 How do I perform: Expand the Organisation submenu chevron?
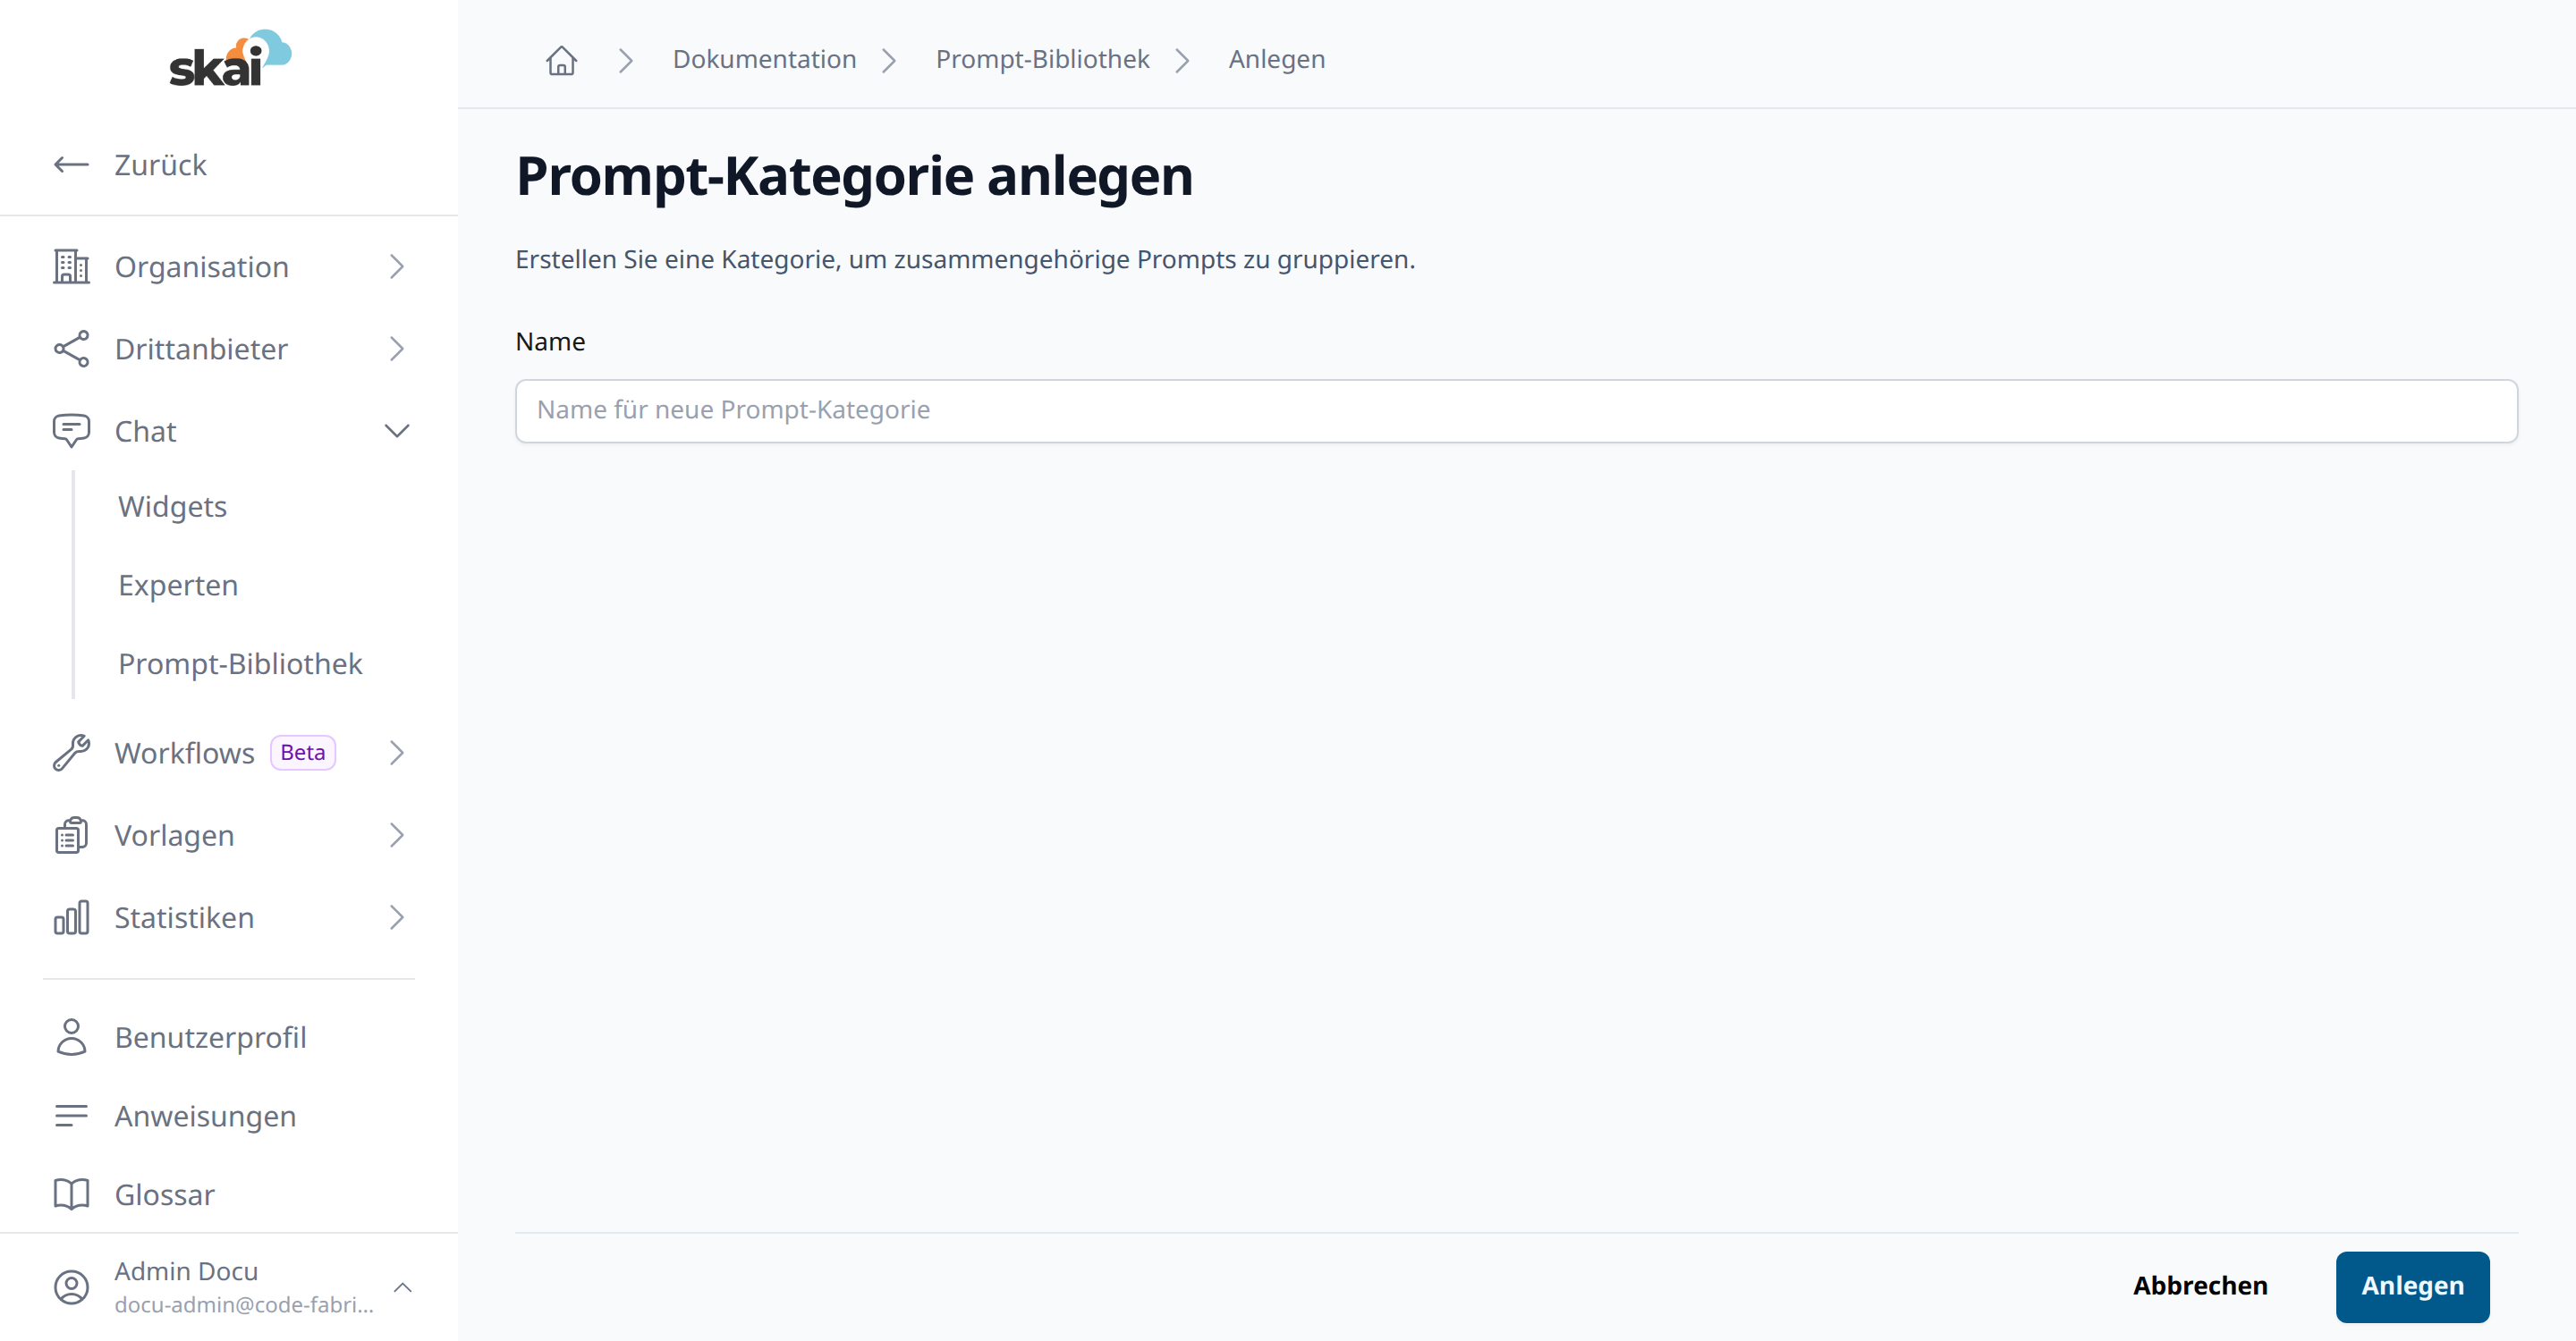click(397, 266)
